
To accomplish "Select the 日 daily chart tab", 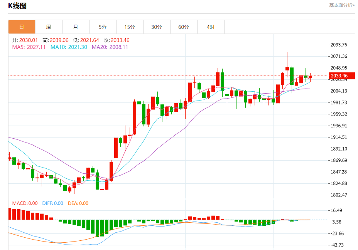I will [22, 27].
